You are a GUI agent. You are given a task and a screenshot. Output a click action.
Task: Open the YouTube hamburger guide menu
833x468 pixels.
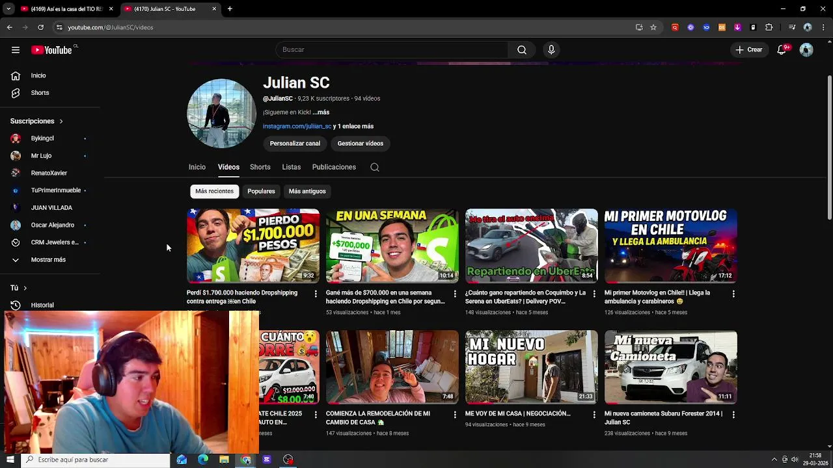[x=15, y=50]
